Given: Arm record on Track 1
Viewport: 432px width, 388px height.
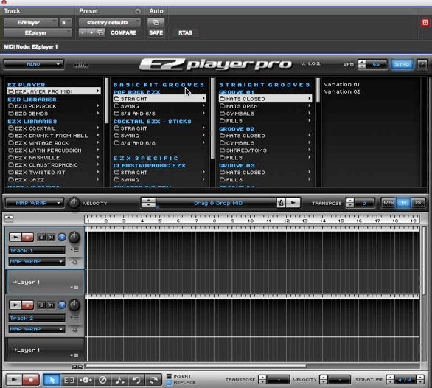Looking at the screenshot, I should [x=27, y=237].
